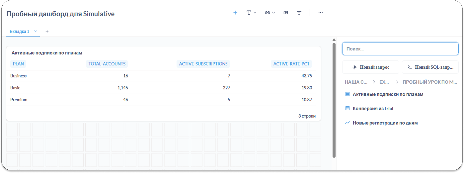Select Активные подписки по планам in sidebar list
Viewport: 464px width, 173px height.
pos(388,94)
